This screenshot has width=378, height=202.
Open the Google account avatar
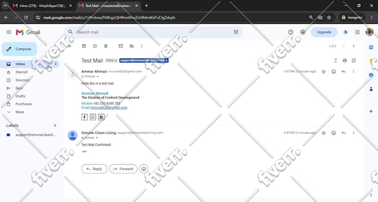[369, 32]
